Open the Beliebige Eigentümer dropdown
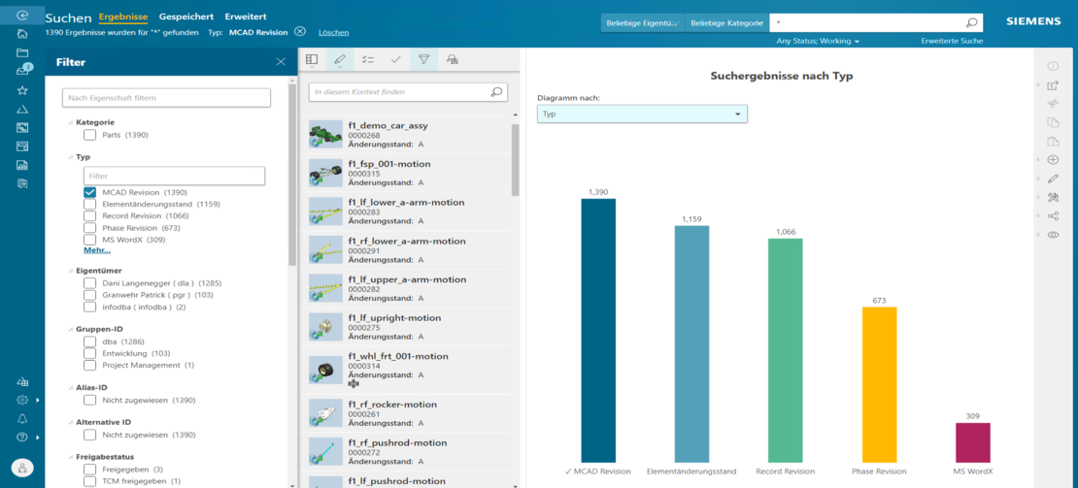 (643, 22)
